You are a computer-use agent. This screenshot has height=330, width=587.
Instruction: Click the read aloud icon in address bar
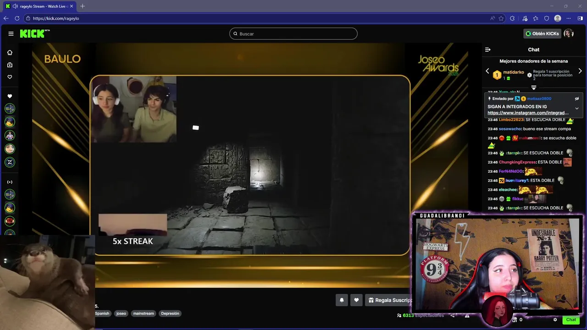point(493,18)
